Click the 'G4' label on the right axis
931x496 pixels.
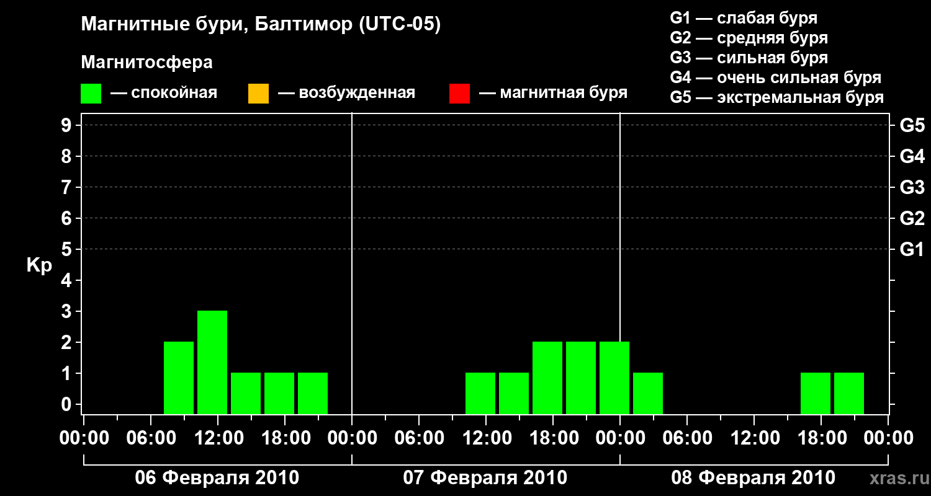point(912,156)
